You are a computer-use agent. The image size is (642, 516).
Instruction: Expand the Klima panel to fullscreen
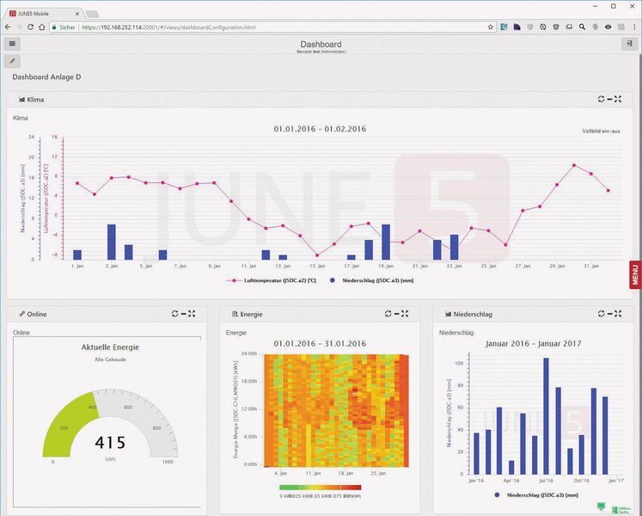click(x=618, y=99)
